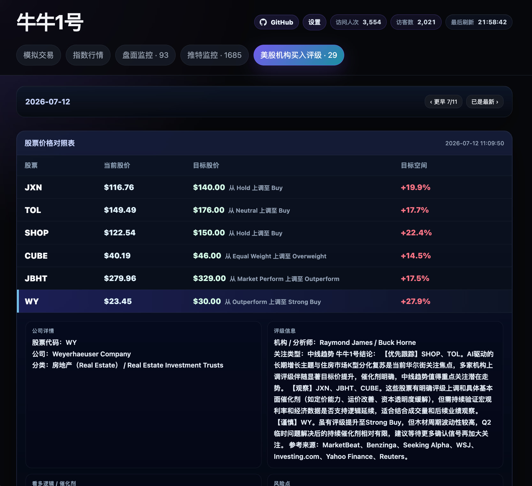Expand the JXN stock row

(264, 187)
